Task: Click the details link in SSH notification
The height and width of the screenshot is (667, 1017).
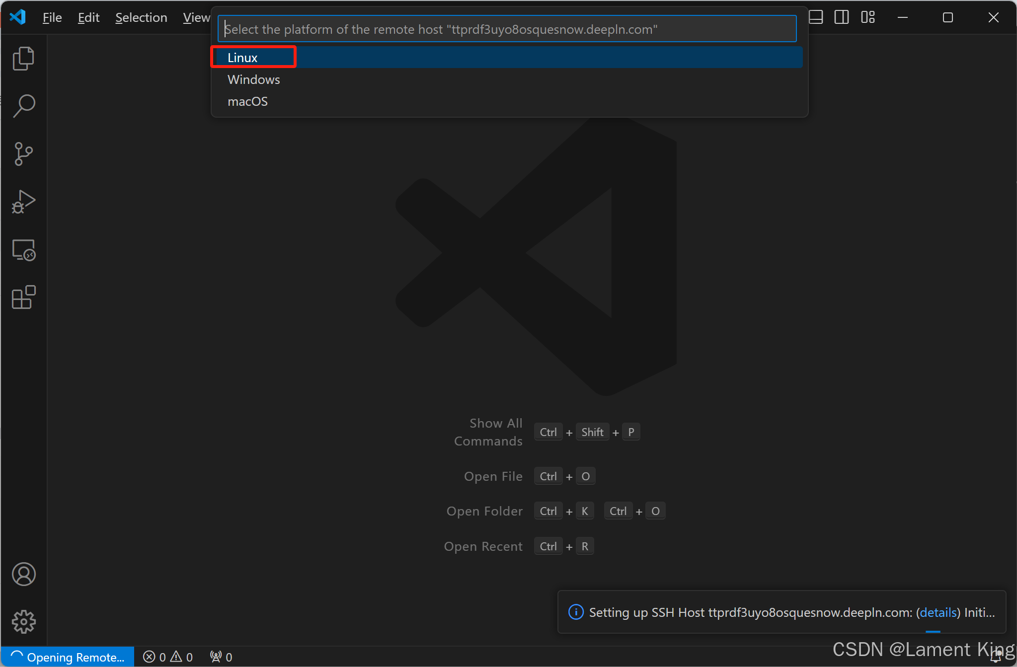Action: pyautogui.click(x=938, y=612)
